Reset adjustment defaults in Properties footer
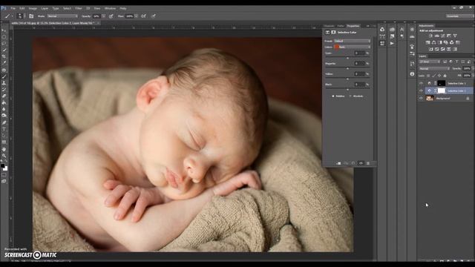The image size is (475, 267). [x=353, y=163]
